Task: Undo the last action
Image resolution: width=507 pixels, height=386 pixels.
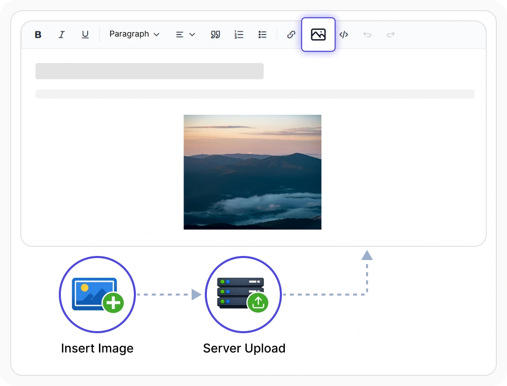Action: (x=367, y=35)
